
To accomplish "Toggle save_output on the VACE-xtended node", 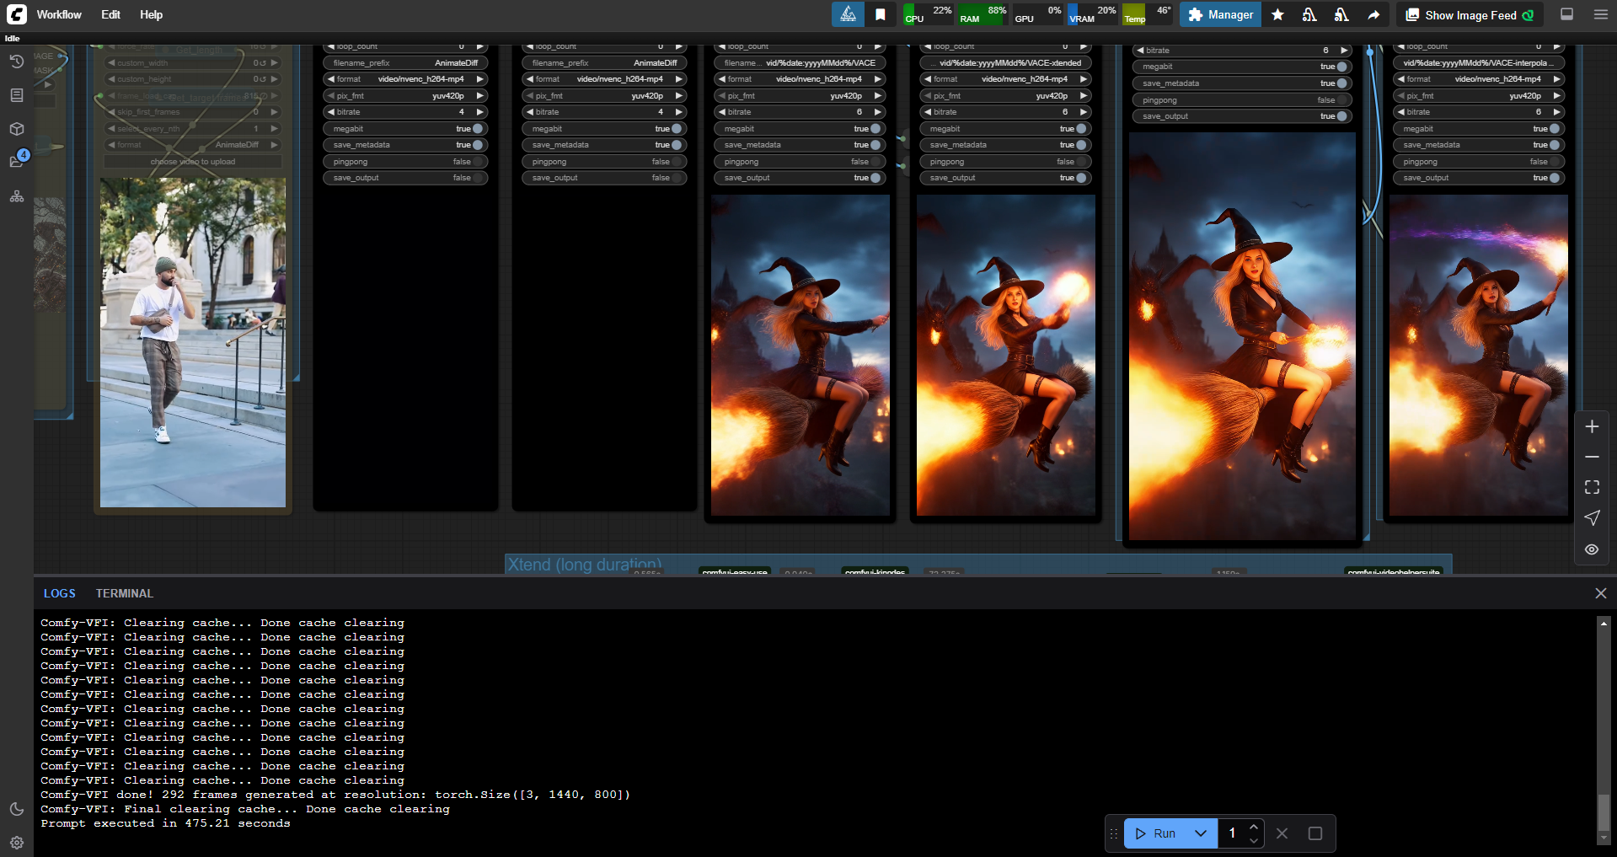I will coord(1080,178).
